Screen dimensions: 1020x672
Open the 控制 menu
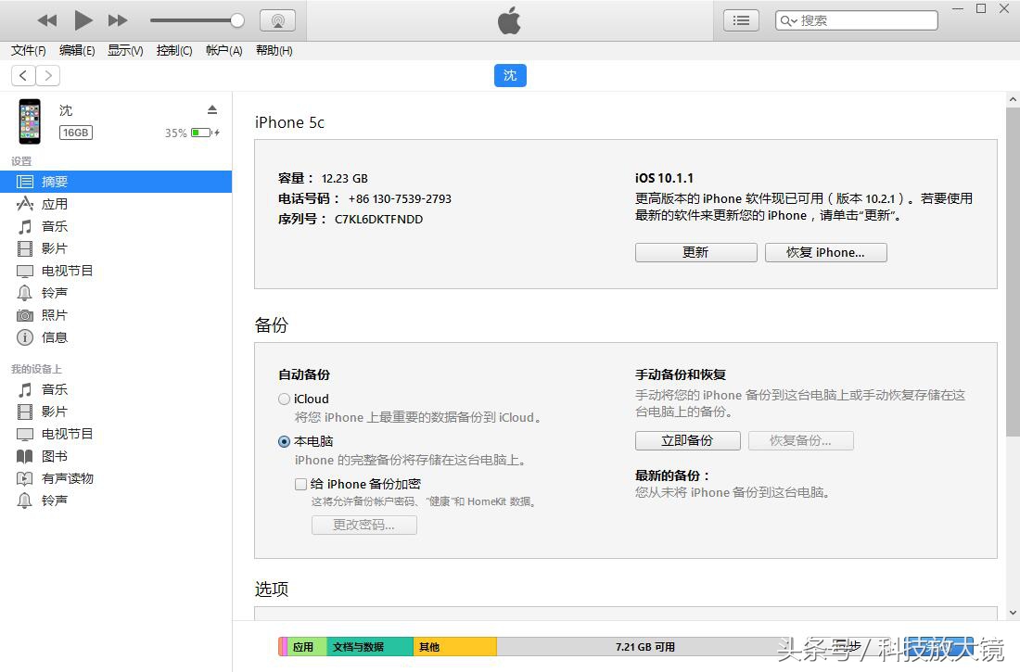[x=173, y=51]
